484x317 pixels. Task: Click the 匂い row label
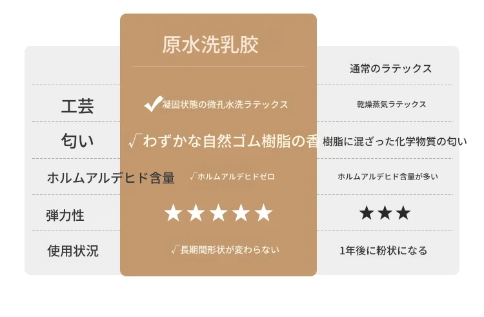(77, 141)
